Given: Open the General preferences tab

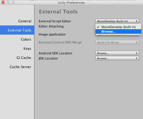Looking at the screenshot, I should tap(25, 21).
